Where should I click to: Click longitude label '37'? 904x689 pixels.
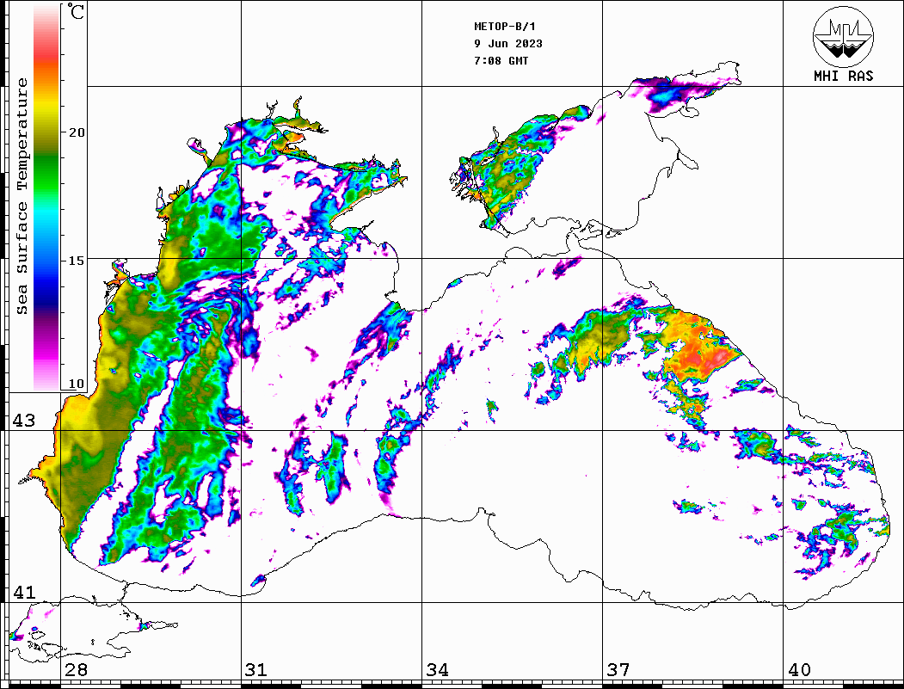point(618,670)
